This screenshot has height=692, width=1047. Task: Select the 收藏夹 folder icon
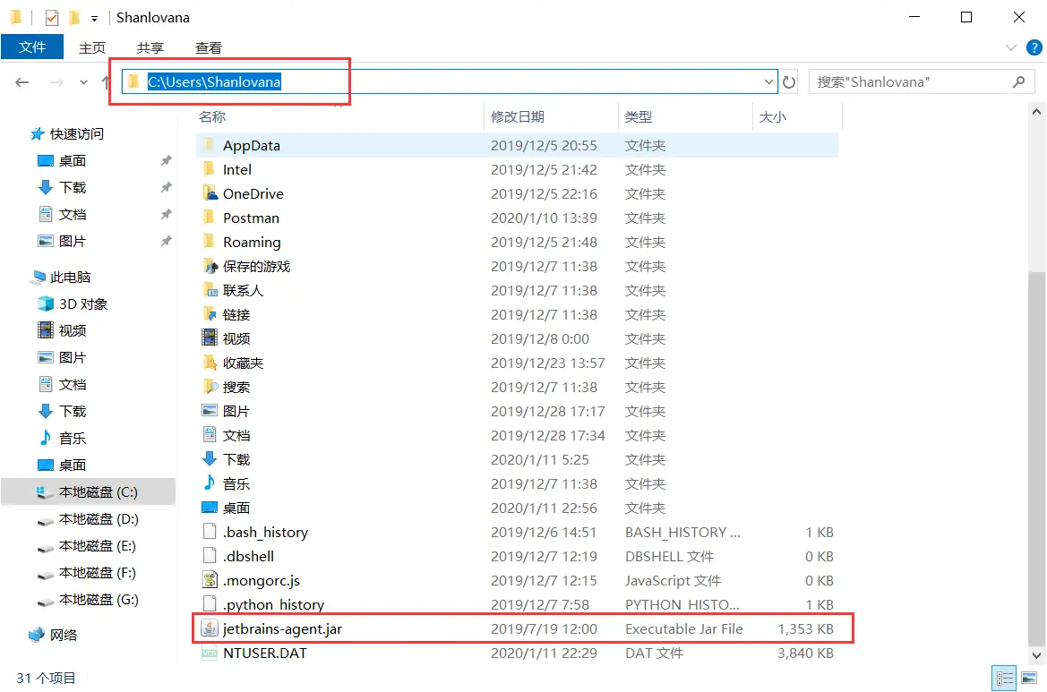click(x=210, y=363)
